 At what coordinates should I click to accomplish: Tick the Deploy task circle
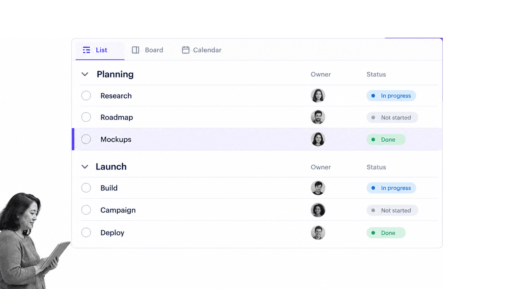(86, 232)
